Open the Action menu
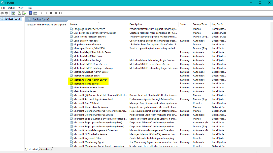The image size is (273, 153). click(x=12, y=8)
